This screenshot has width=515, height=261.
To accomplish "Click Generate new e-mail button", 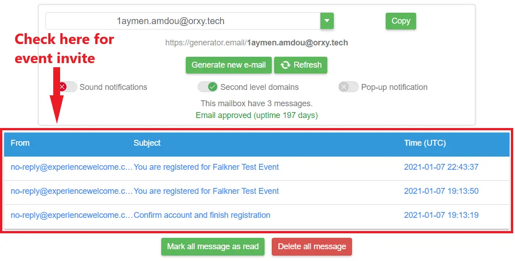I will 229,65.
